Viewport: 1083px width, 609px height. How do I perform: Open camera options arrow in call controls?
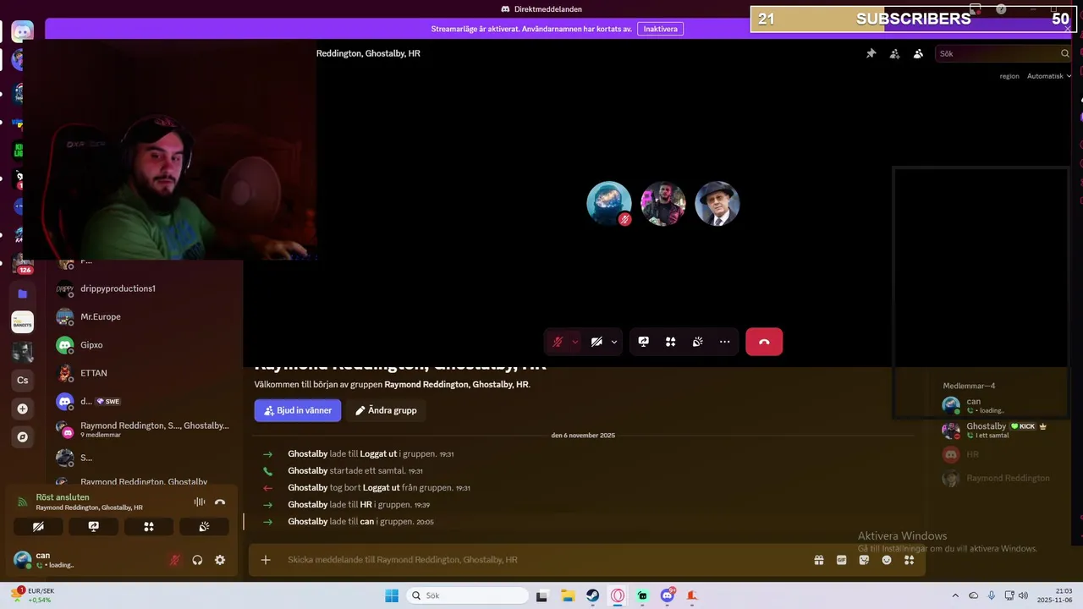[x=614, y=342]
